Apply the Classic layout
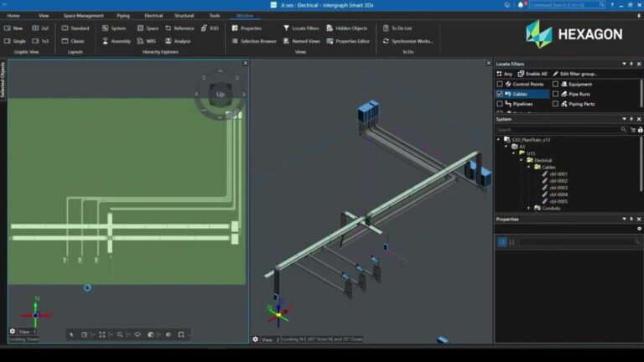This screenshot has width=644, height=362. tap(73, 41)
